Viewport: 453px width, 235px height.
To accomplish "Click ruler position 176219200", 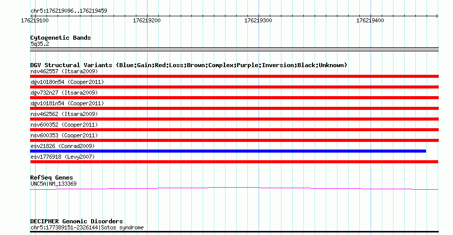I will [x=147, y=20].
